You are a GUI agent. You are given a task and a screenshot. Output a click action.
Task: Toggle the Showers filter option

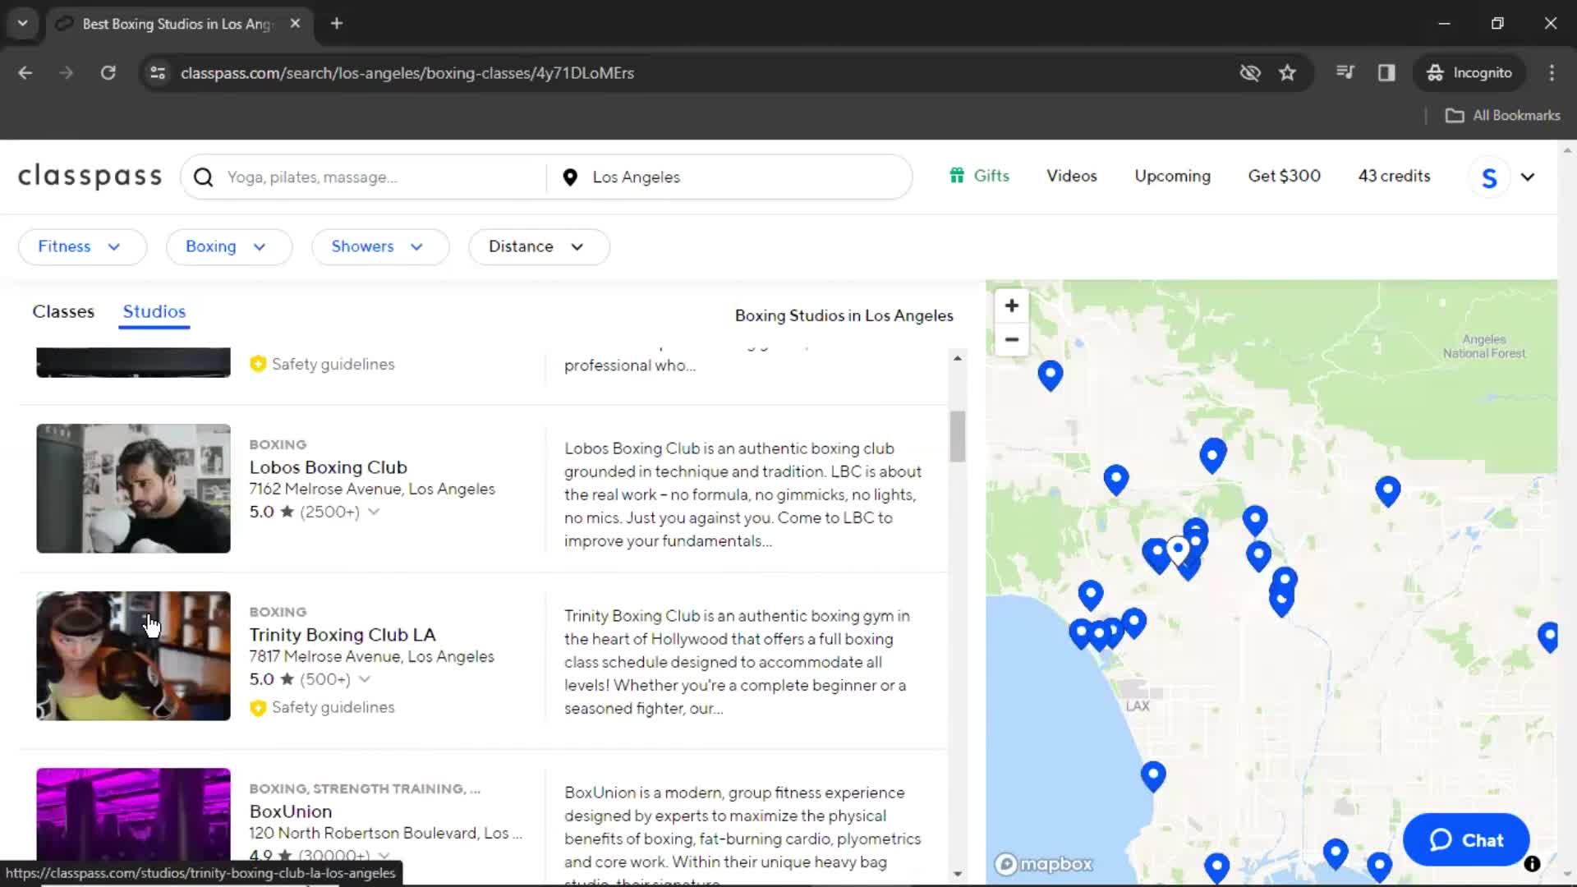pyautogui.click(x=378, y=246)
